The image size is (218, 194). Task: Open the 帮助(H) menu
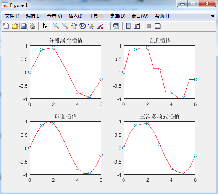click(x=163, y=16)
